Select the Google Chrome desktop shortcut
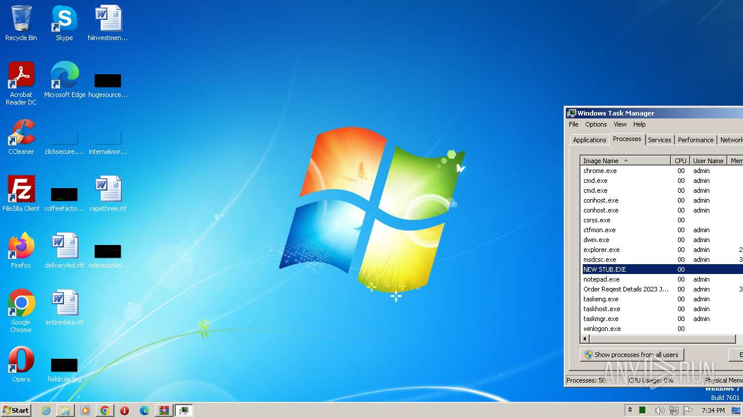The image size is (743, 418). [x=21, y=311]
